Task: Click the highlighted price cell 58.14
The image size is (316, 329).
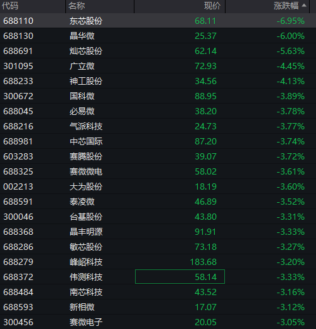Action: pos(180,277)
